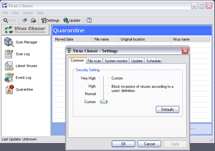
Task: Click the Very High security label
Action: [x=88, y=78]
